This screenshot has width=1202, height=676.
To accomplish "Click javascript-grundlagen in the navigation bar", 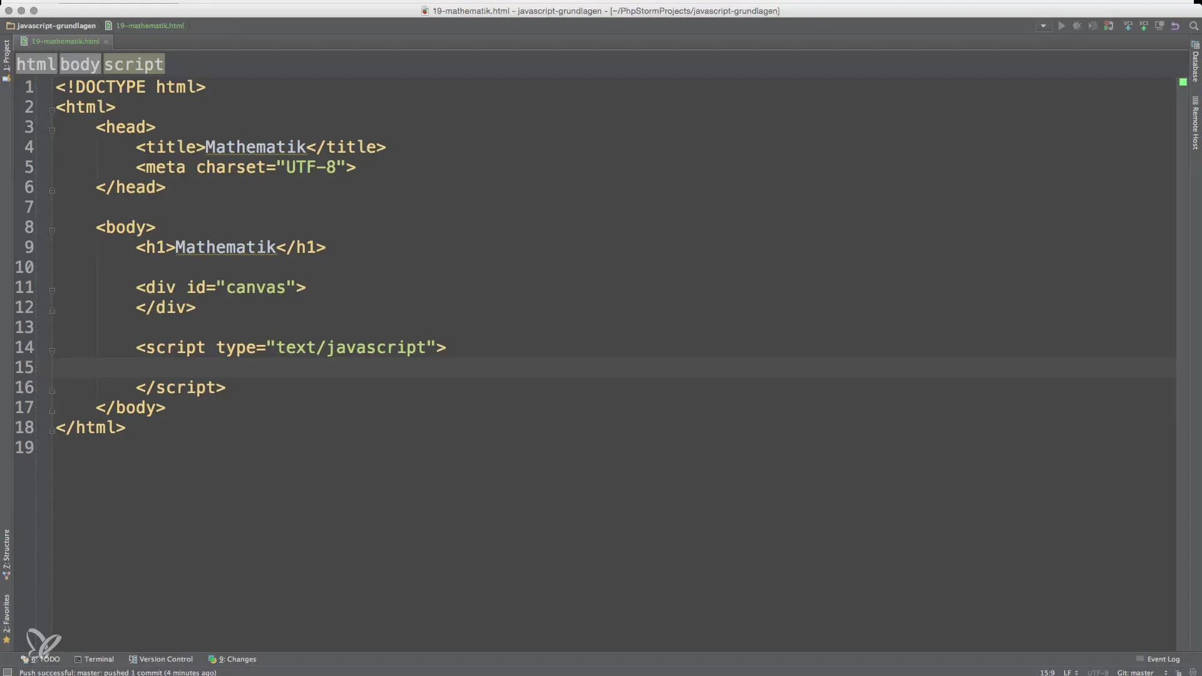I will 51,26.
